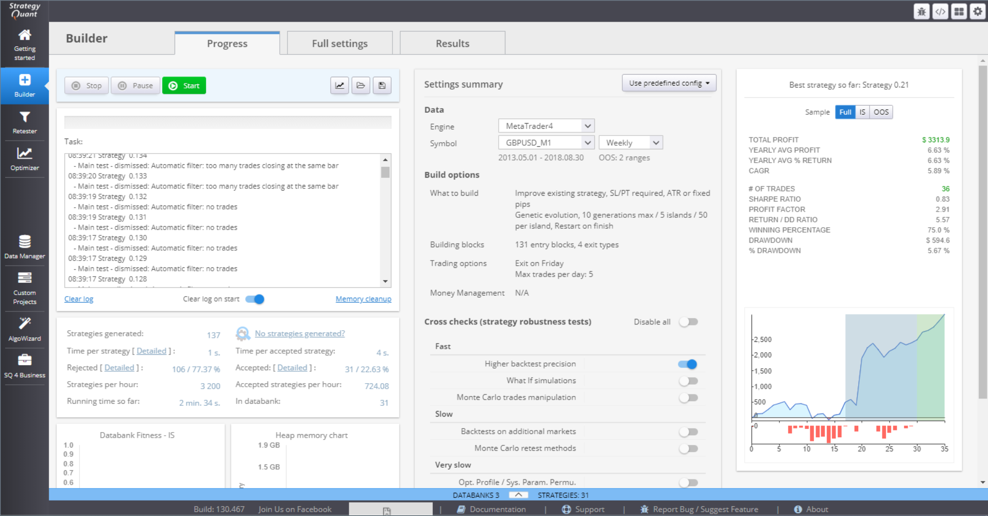Enable Opt. Profile / Sys. Param. Permu. toggle
Image resolution: width=988 pixels, height=516 pixels.
688,483
